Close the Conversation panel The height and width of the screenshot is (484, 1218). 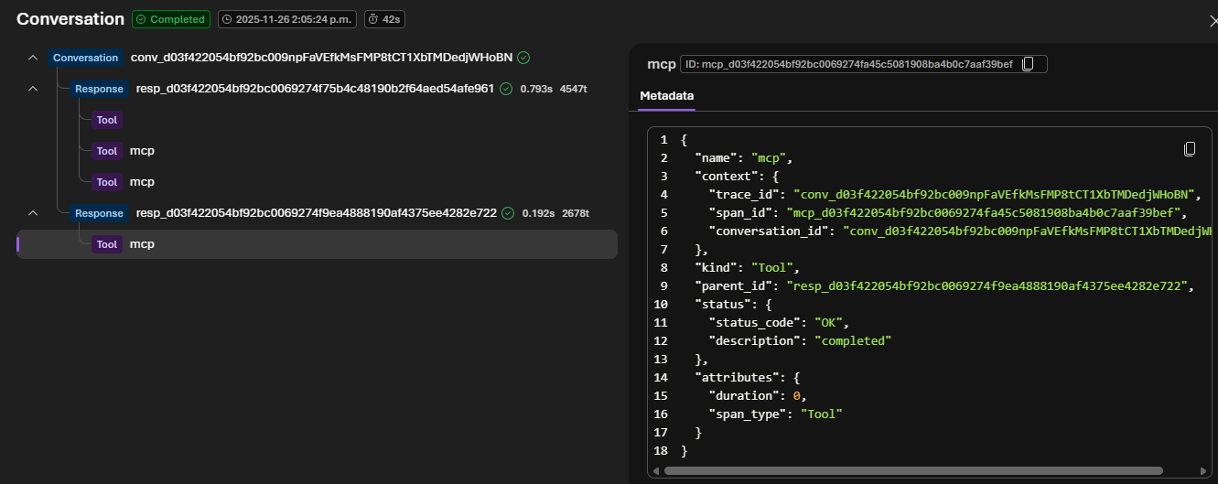(1213, 20)
